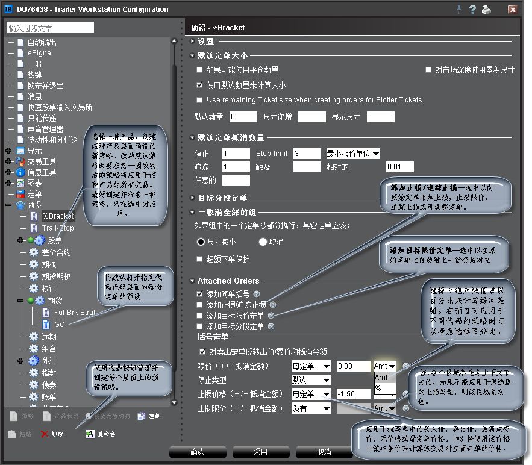Open 快速股票输入交易所 settings
532x465 pixels.
tap(60, 107)
